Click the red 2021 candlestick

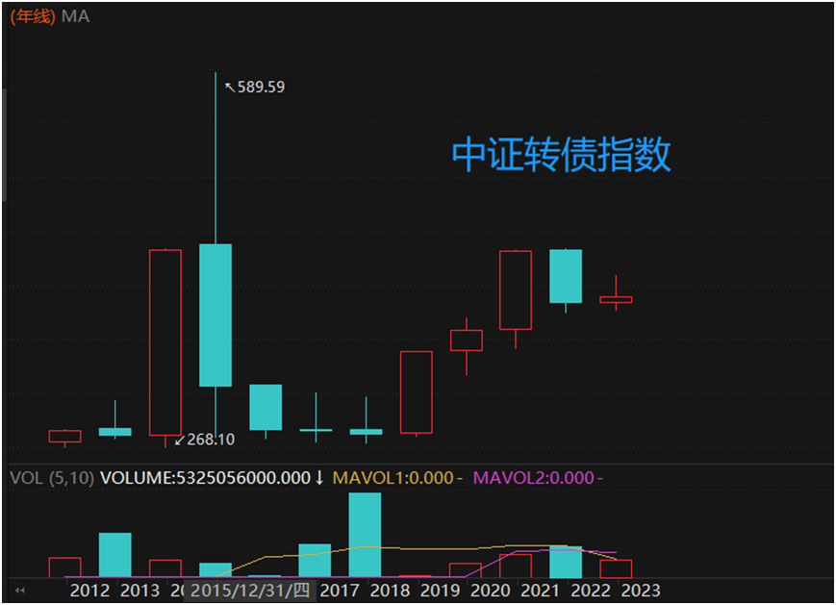tap(516, 290)
